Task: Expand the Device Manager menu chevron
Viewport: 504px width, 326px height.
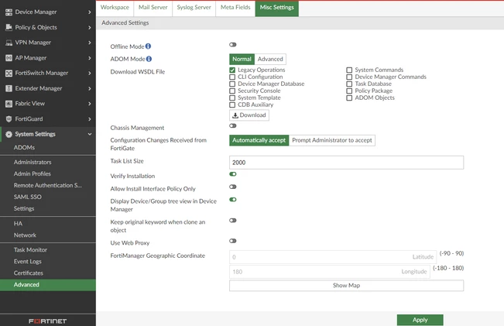Action: click(x=90, y=12)
